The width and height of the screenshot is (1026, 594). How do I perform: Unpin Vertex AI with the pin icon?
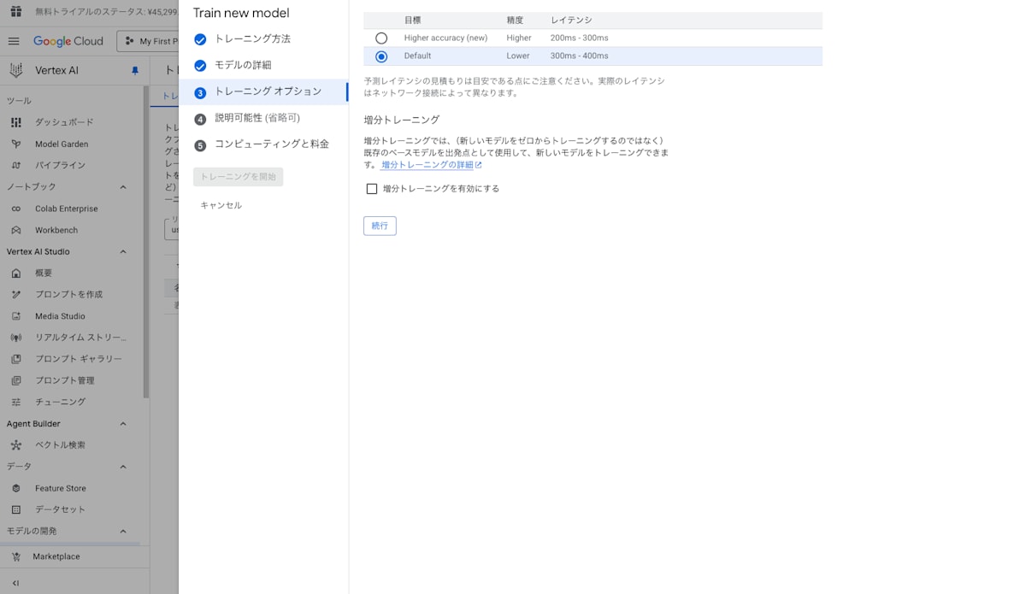click(x=134, y=71)
